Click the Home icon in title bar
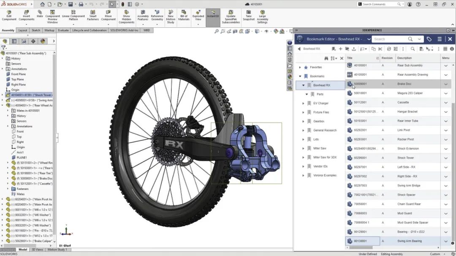Viewport: 456px width, 256px height. pyautogui.click(x=43, y=4)
